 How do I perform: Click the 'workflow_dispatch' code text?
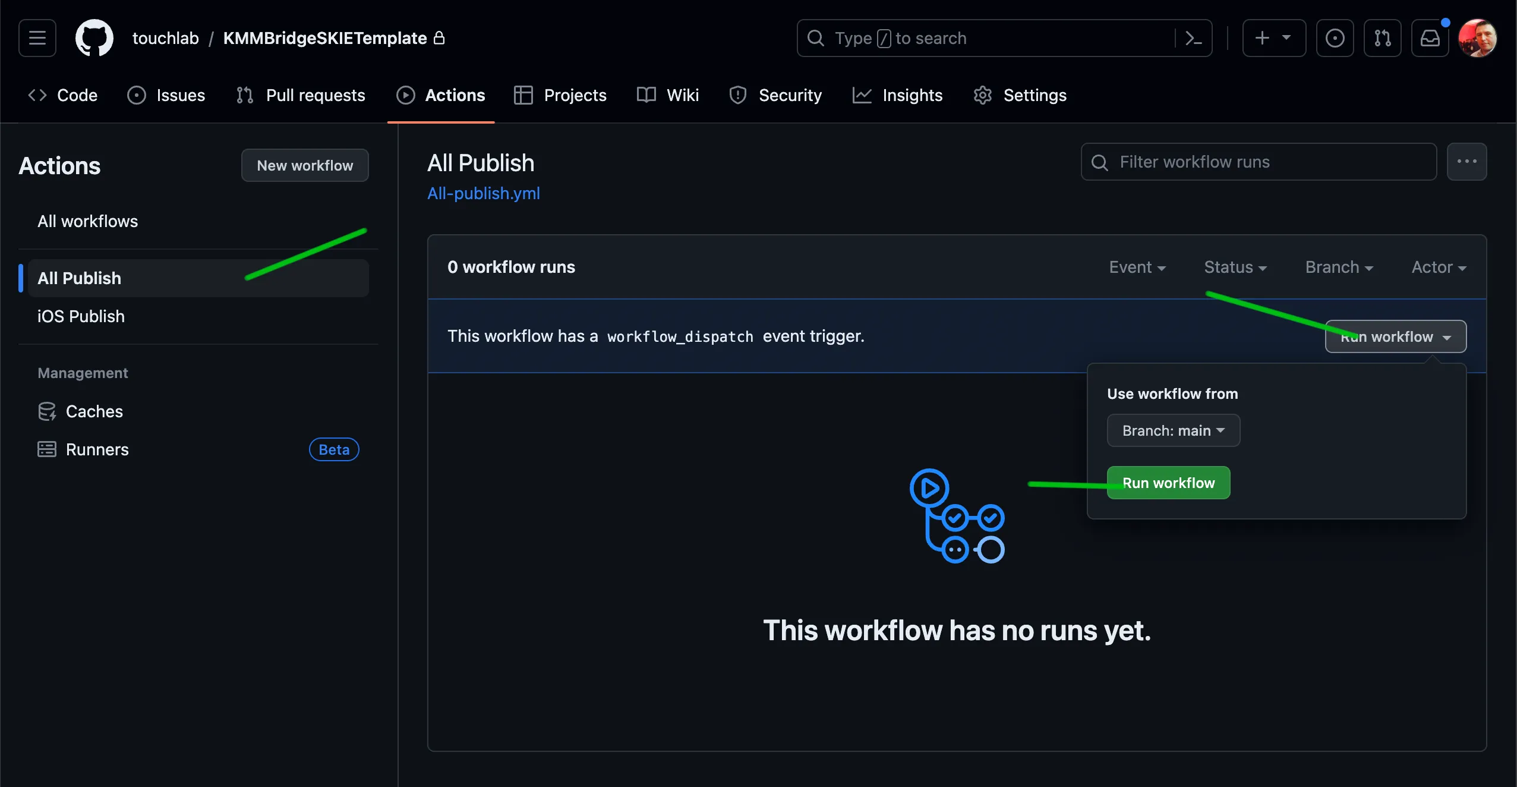pyautogui.click(x=680, y=337)
